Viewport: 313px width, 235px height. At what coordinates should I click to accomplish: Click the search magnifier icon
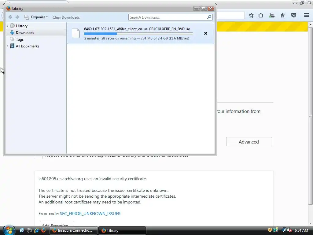[x=209, y=17]
